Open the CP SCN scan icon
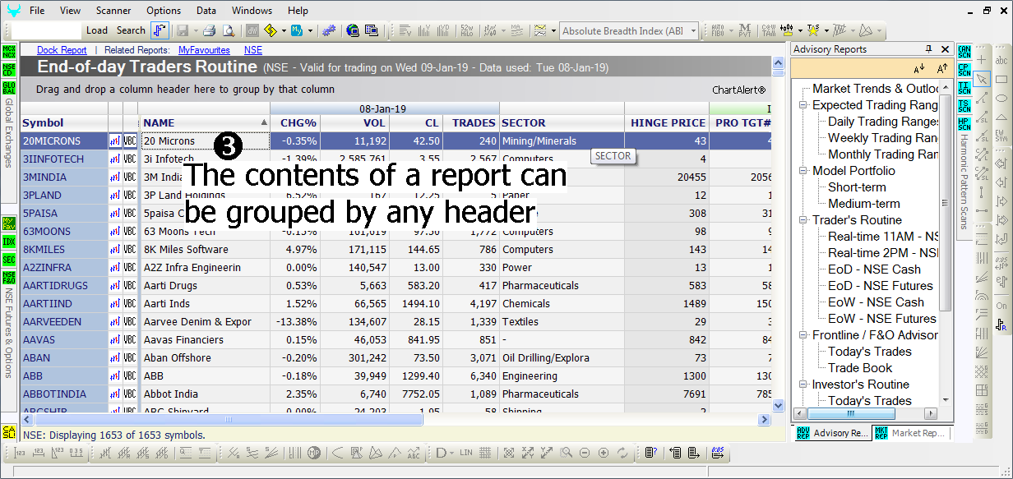The image size is (1013, 479). click(964, 70)
